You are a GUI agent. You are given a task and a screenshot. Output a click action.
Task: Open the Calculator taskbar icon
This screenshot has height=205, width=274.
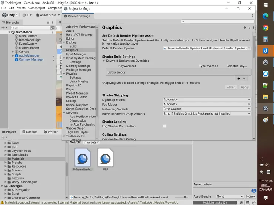click(265, 39)
